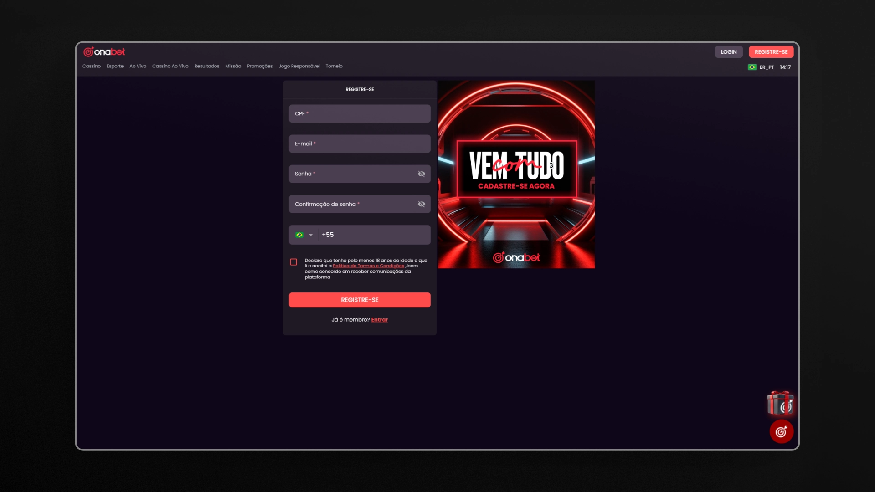
Task: Focus the CPF input field
Action: [x=360, y=113]
